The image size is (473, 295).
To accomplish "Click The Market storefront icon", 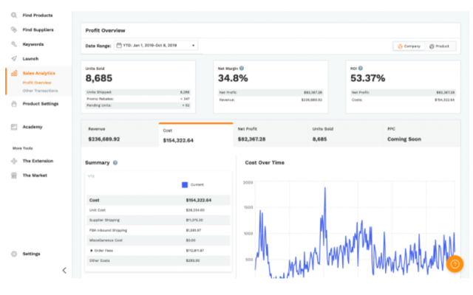I will point(14,176).
